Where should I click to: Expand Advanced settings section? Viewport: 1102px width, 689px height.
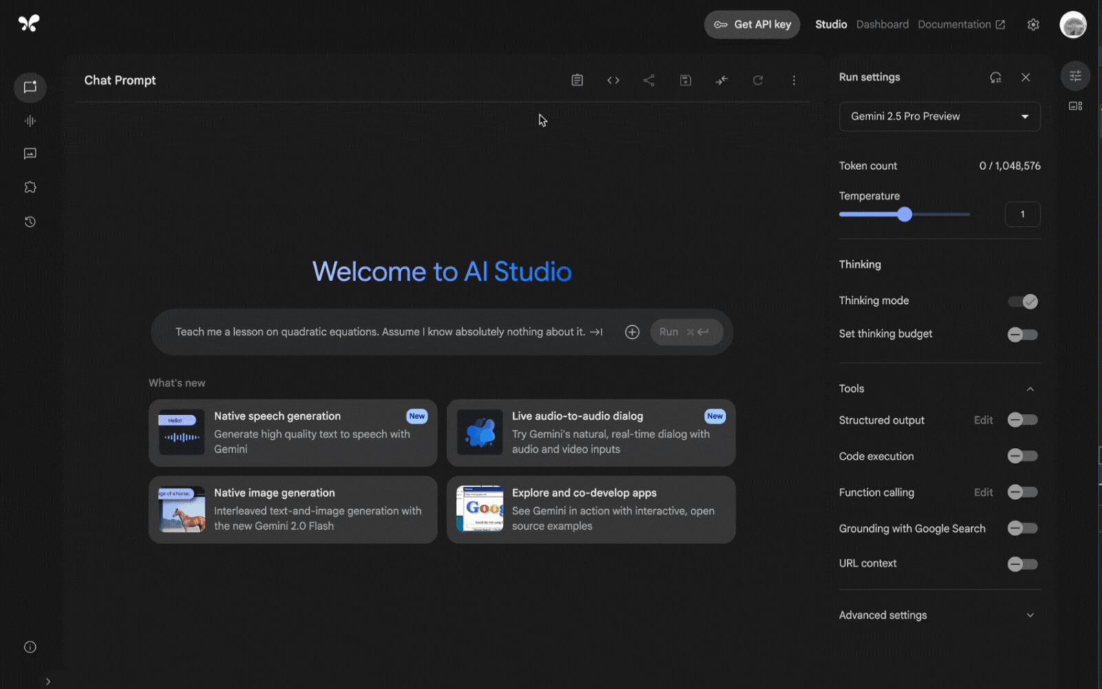[939, 615]
